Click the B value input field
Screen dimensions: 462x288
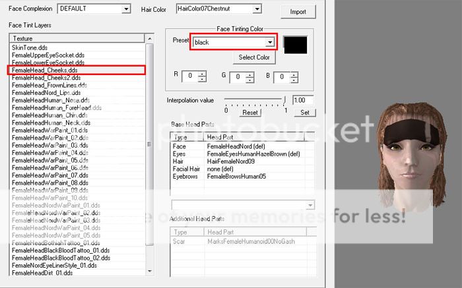coord(282,77)
